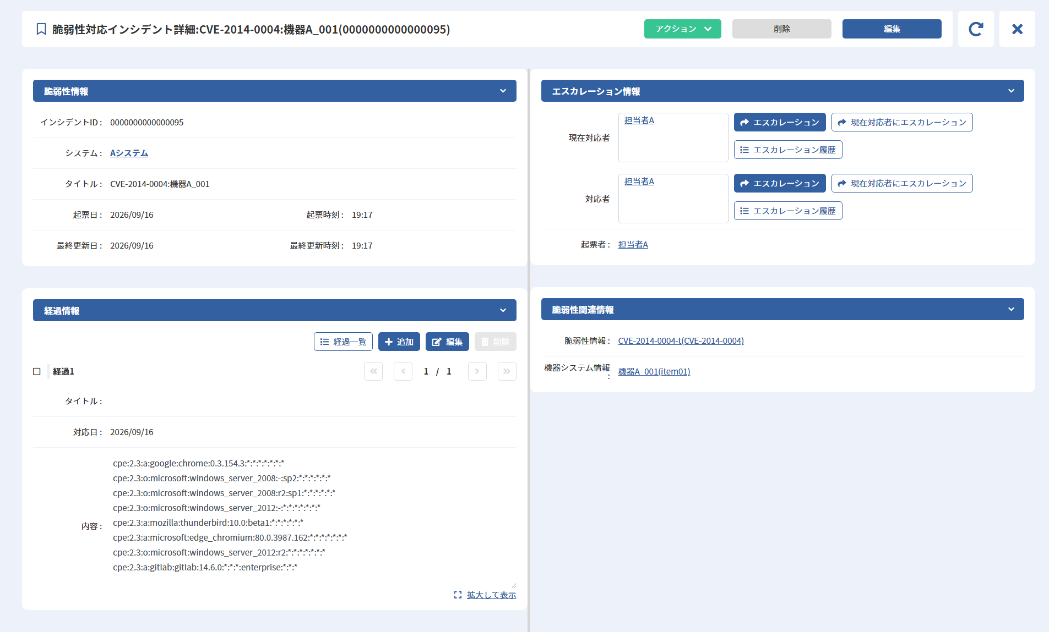This screenshot has width=1049, height=632.
Task: Go to next 経過 page
Action: pos(477,372)
